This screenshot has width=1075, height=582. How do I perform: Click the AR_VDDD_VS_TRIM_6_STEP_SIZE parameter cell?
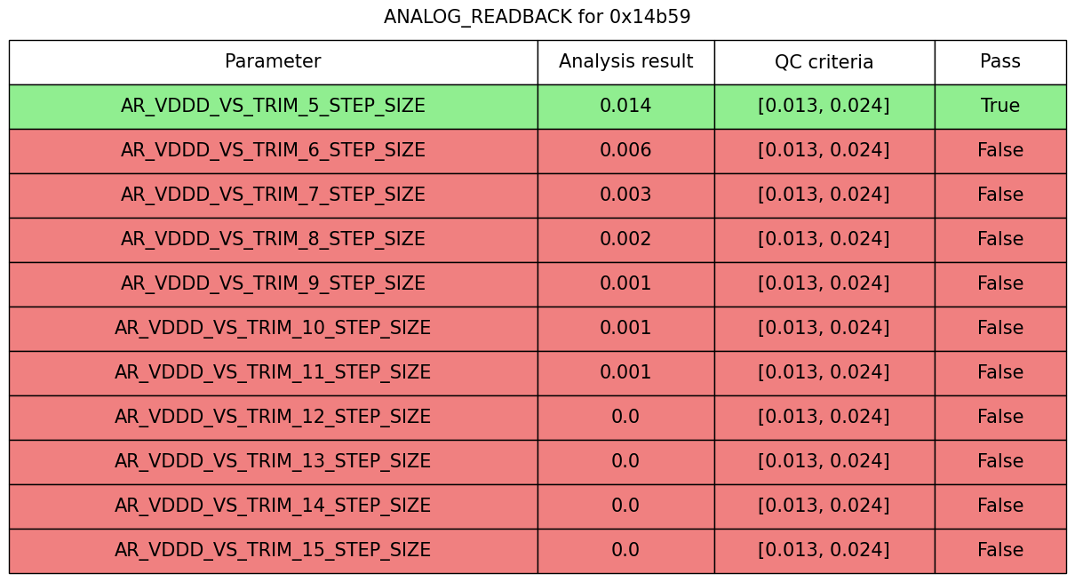point(273,151)
